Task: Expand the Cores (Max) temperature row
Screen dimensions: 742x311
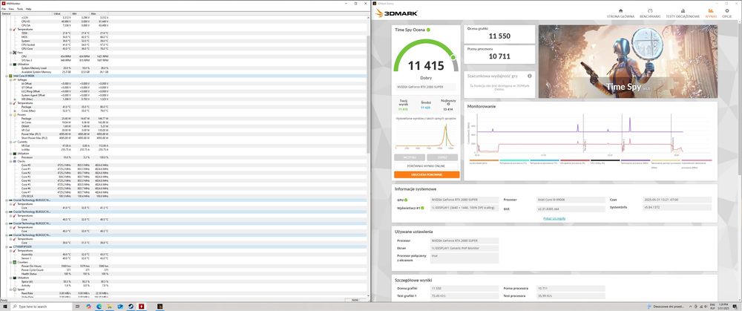Action: [16, 111]
